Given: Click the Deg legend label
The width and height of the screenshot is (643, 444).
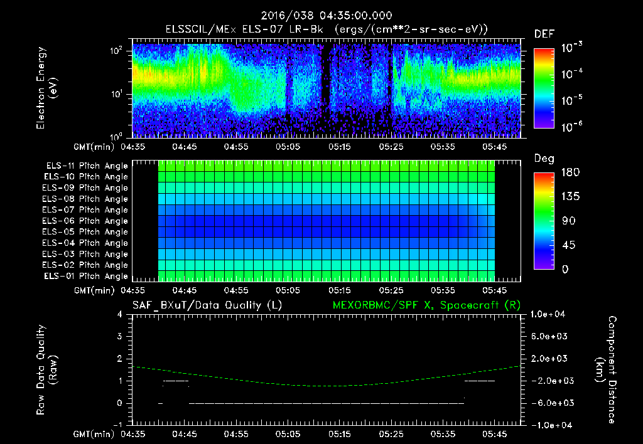Looking at the screenshot, I should [544, 159].
